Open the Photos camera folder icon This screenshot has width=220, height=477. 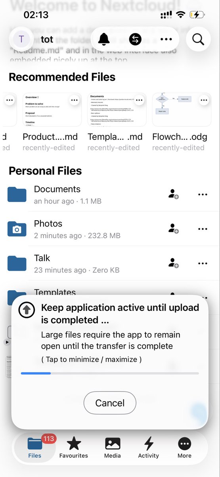pyautogui.click(x=17, y=229)
